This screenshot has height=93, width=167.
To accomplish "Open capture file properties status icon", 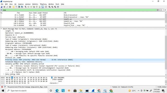I will (5, 87).
